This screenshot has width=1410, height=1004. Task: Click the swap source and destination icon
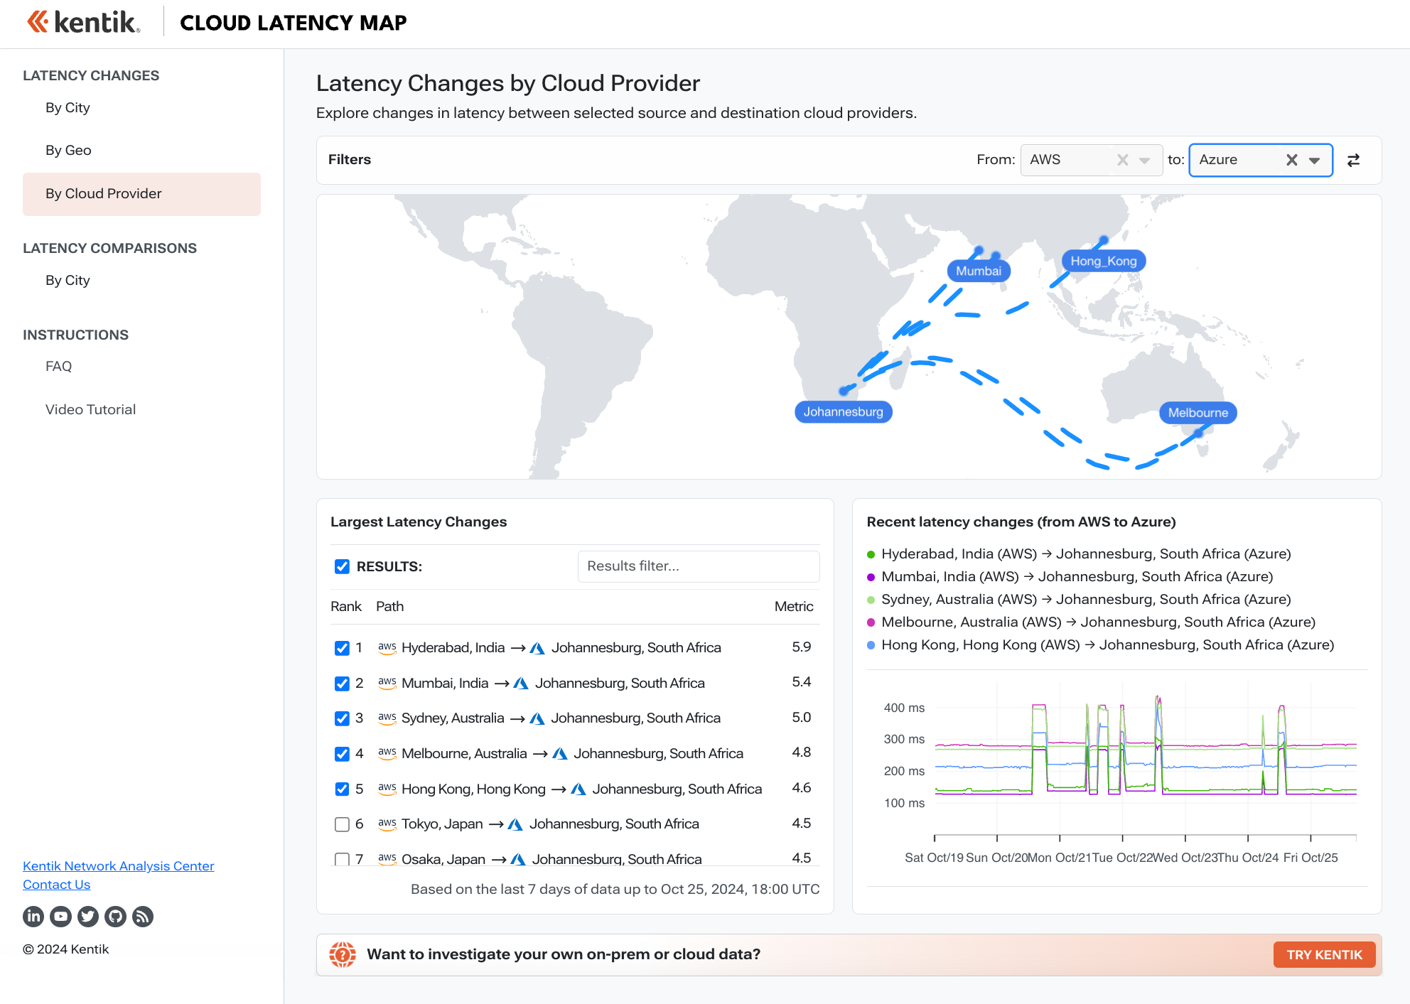tap(1353, 160)
